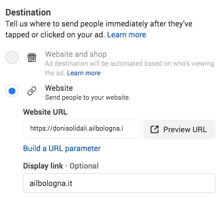Focus the Display link field showing ailbologna.it
Viewport: 224px width, 197px height.
(x=119, y=183)
